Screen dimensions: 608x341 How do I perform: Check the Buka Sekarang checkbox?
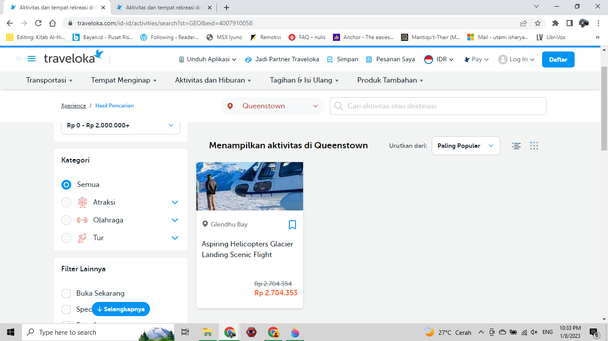(x=66, y=293)
